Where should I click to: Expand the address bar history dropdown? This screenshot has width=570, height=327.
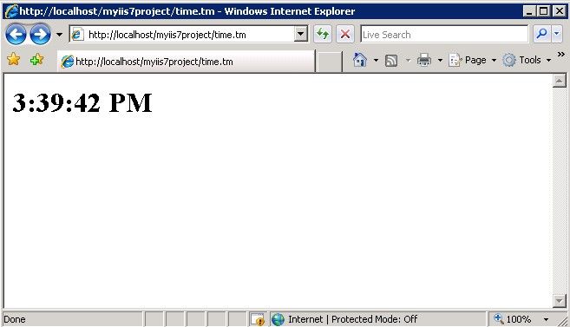point(301,35)
